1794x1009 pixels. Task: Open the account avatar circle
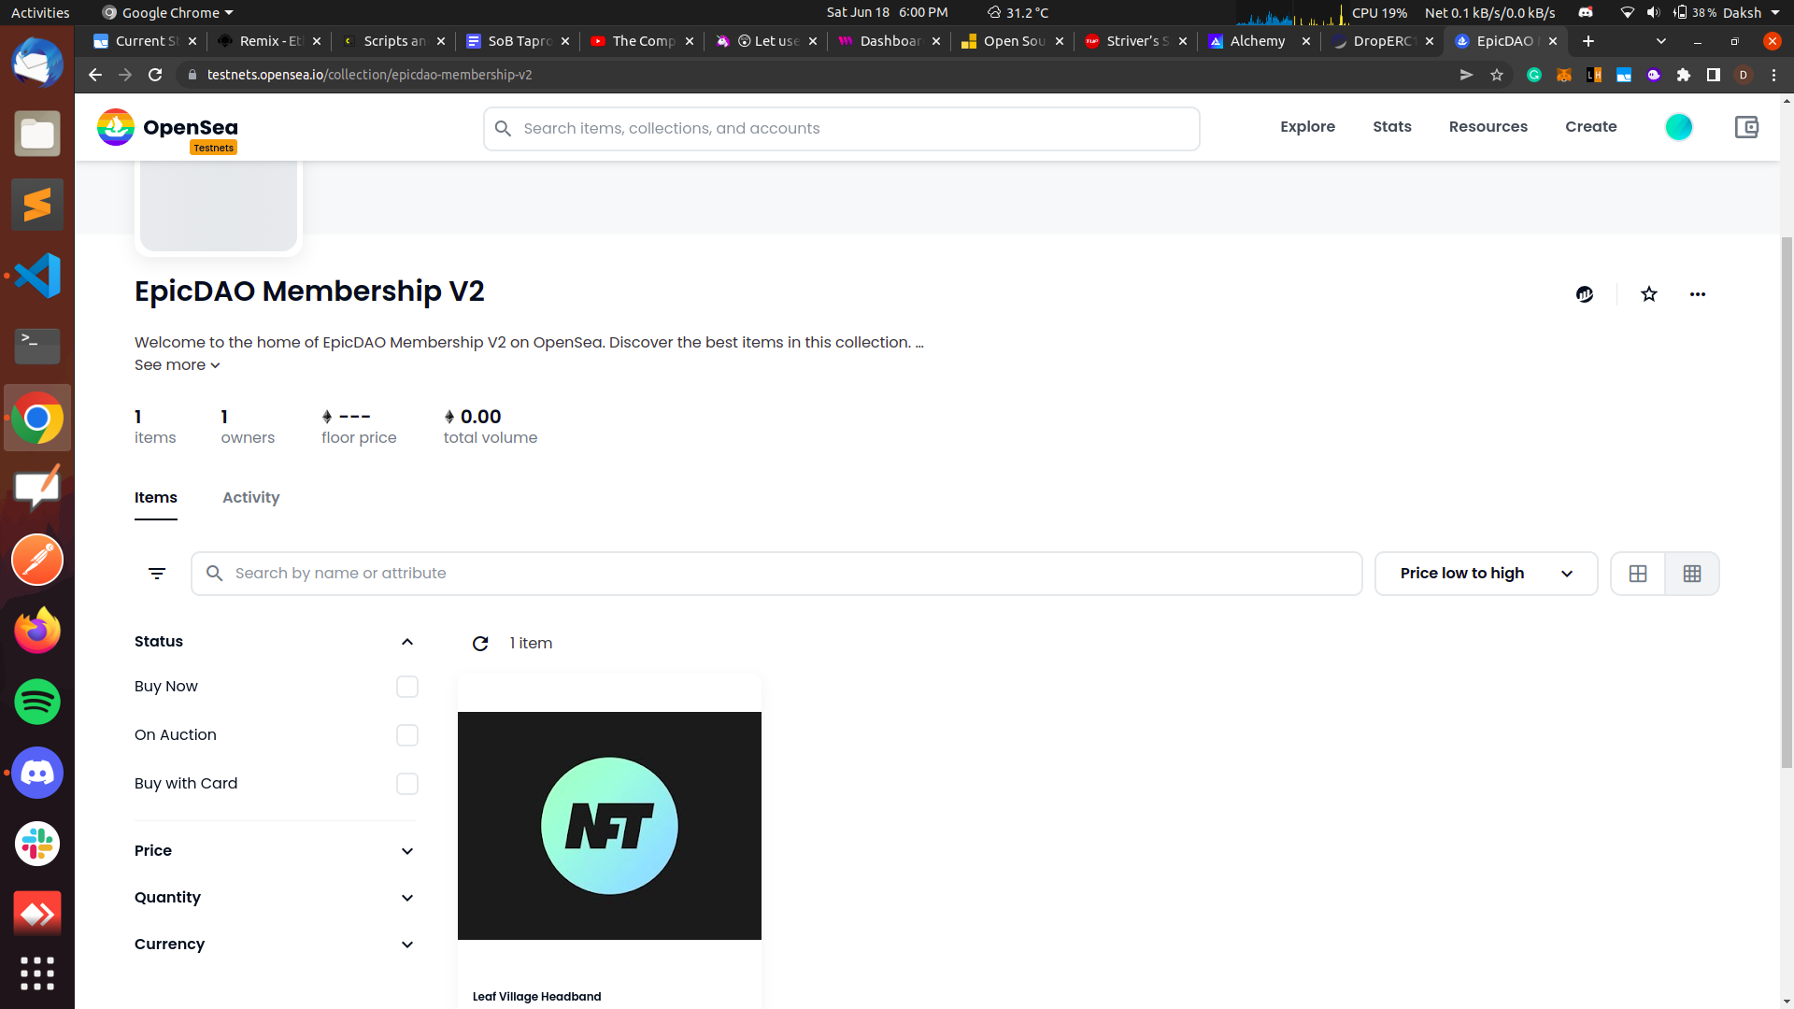(x=1678, y=127)
